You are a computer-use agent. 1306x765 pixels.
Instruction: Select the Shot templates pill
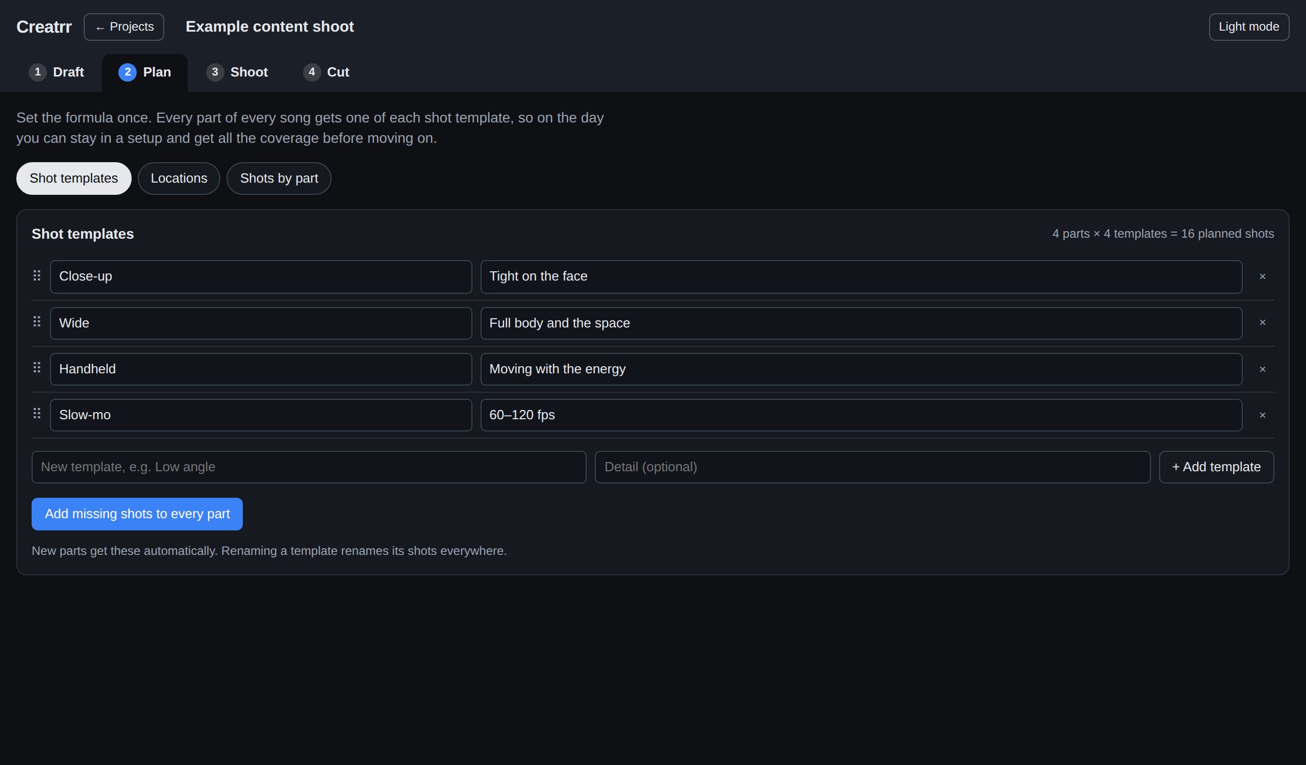tap(73, 178)
